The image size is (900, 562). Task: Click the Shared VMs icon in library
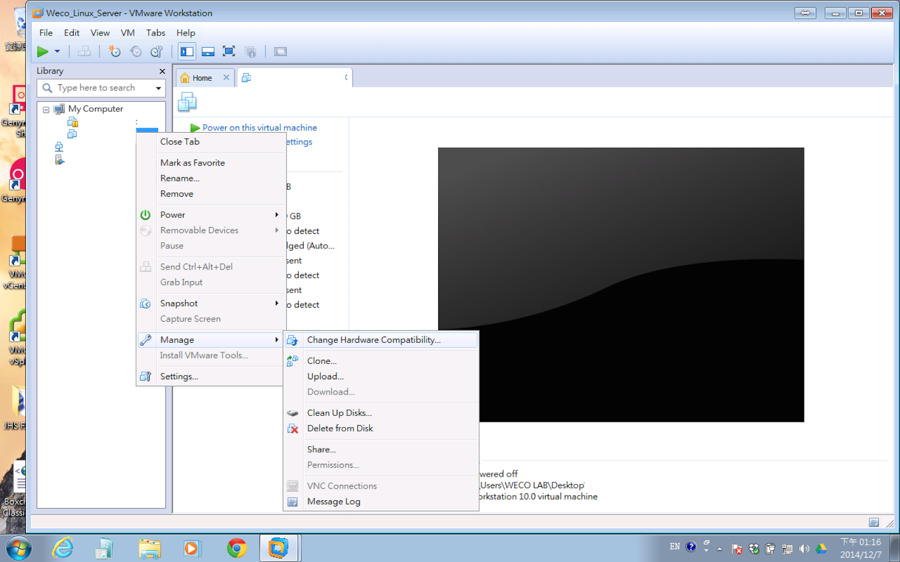point(59,147)
